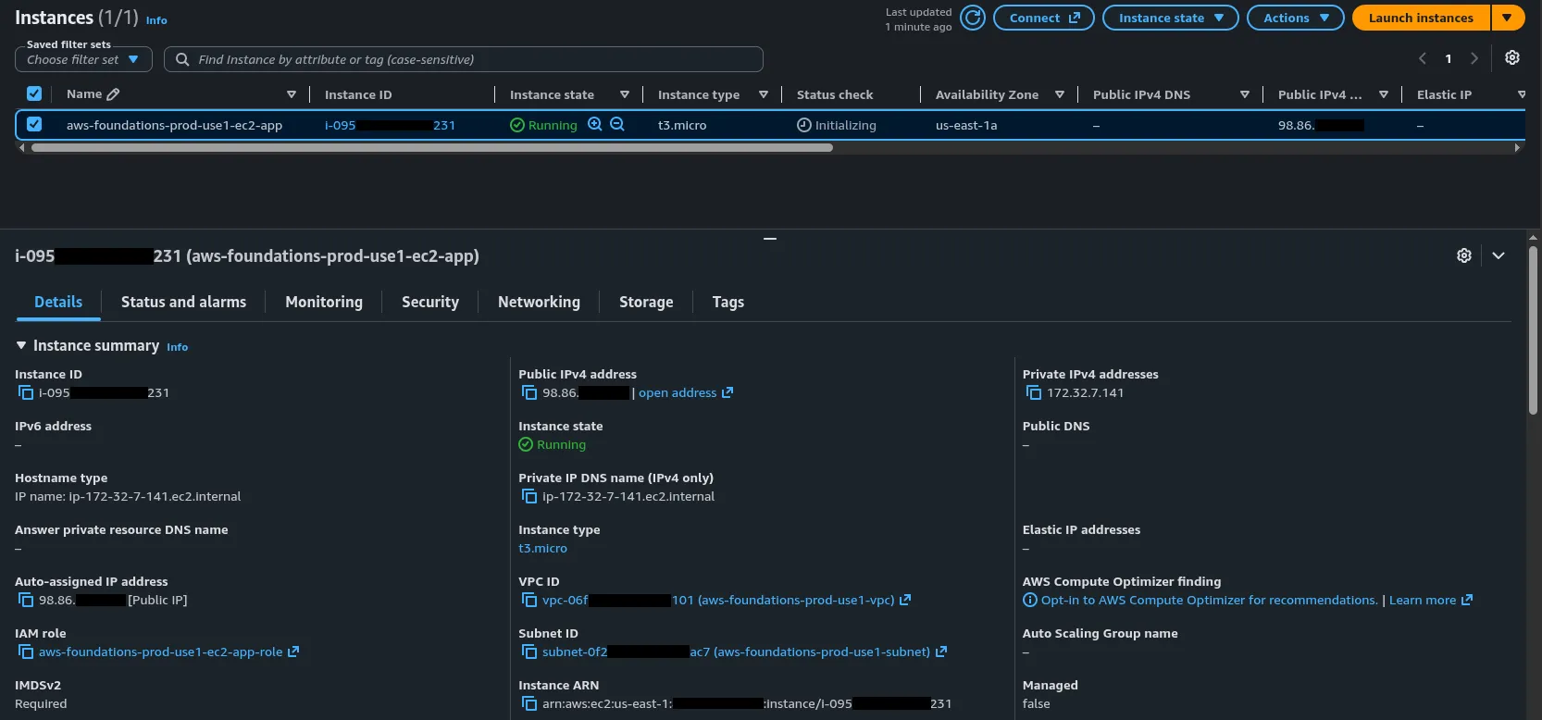Open Storage tab
Screen dimensions: 1542x720
click(646, 302)
